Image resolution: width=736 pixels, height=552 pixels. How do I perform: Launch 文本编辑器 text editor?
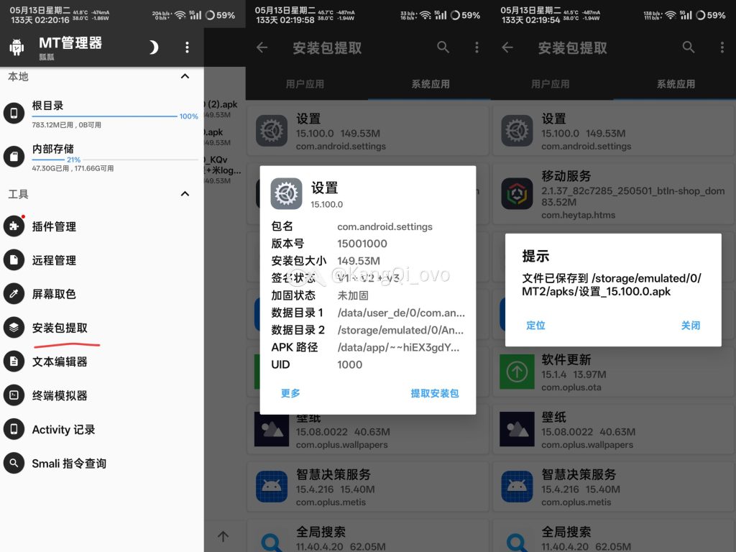click(60, 362)
